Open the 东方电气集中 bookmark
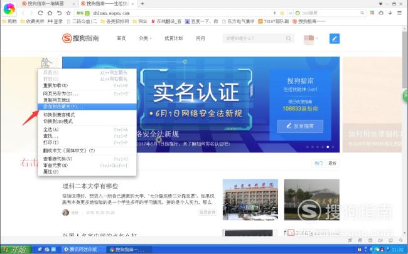 [x=238, y=21]
